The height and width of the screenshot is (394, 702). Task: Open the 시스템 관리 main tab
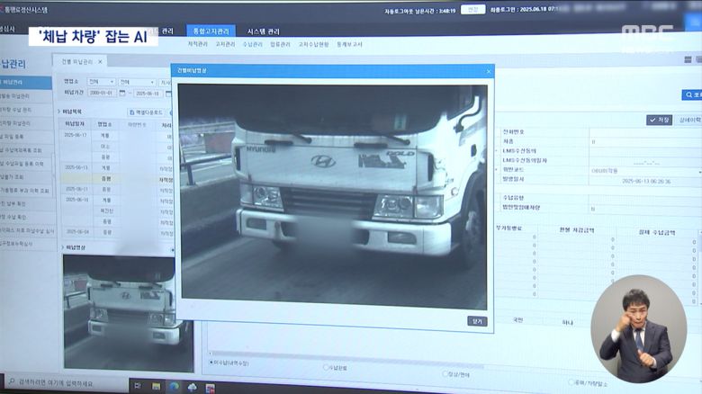click(x=263, y=31)
